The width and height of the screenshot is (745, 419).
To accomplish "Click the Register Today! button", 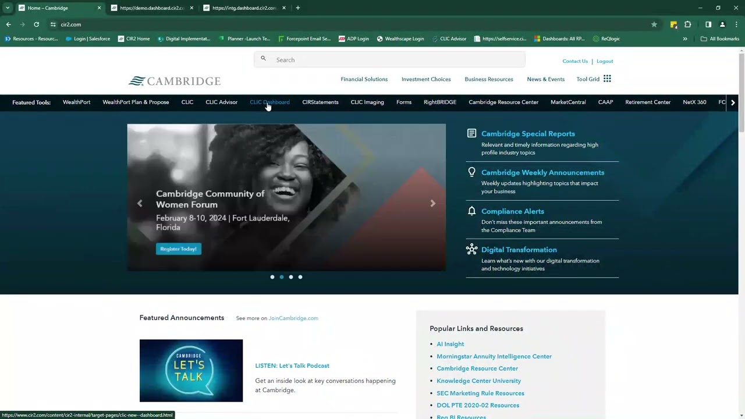I will pyautogui.click(x=179, y=249).
